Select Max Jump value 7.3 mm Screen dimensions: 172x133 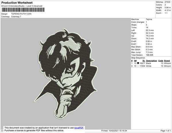click(149, 52)
